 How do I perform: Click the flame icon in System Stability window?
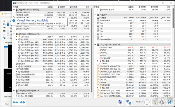click(x=2, y=14)
